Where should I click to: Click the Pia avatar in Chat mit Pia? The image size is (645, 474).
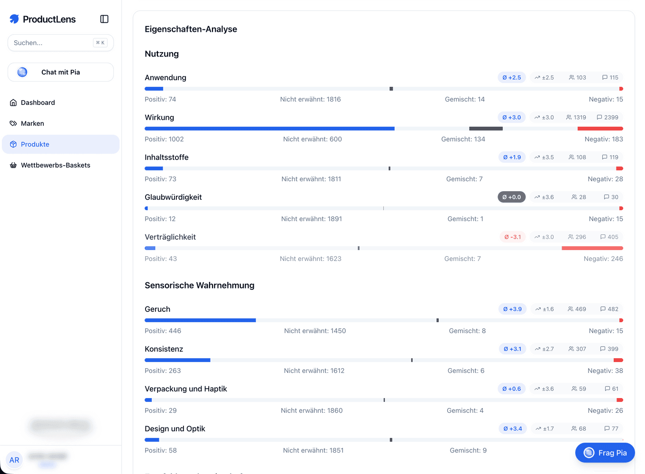point(22,72)
